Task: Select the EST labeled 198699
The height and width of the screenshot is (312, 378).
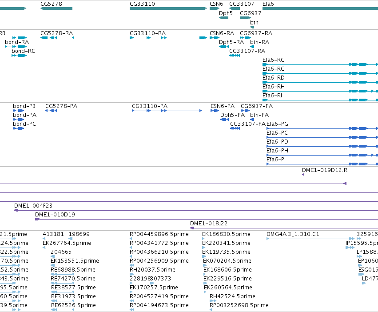Action: 79,234
